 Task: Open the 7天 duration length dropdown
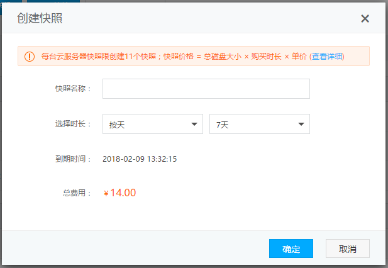(259, 124)
